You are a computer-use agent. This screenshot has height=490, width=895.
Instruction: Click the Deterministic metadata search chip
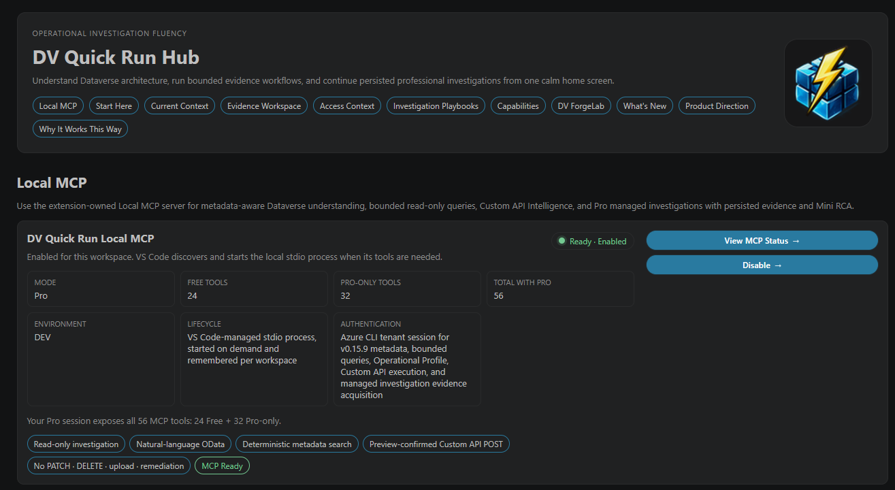297,444
